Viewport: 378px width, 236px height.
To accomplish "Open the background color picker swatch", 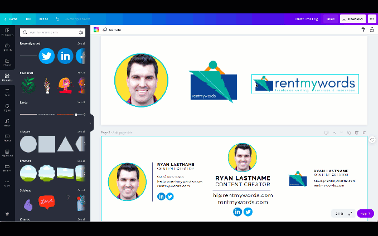I will [x=96, y=30].
